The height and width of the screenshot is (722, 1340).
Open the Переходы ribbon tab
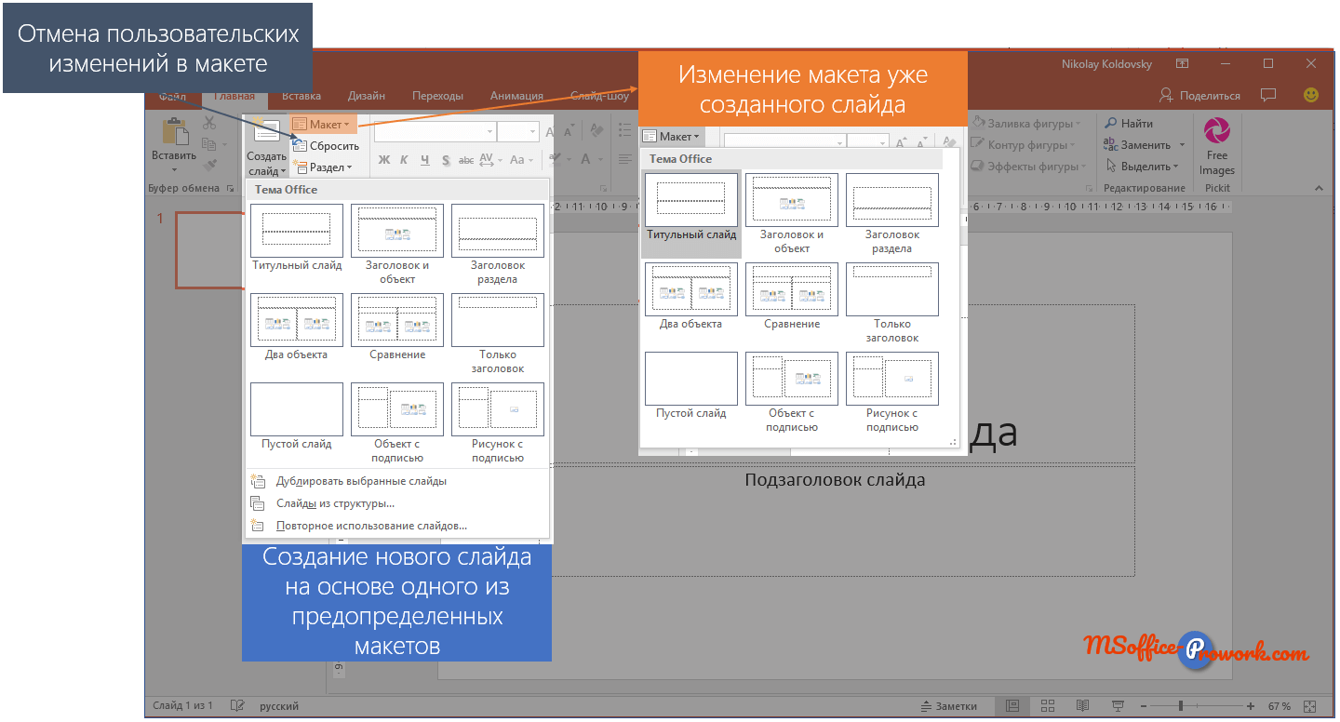(437, 96)
